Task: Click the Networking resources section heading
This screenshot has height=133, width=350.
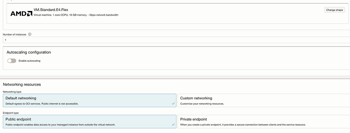Action: click(22, 84)
